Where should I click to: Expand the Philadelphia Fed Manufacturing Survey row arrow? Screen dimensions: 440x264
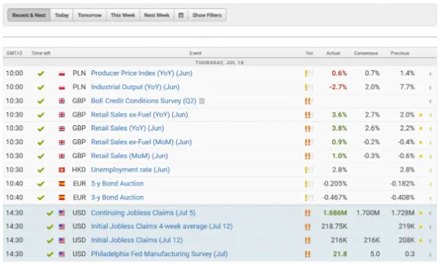coord(430,254)
